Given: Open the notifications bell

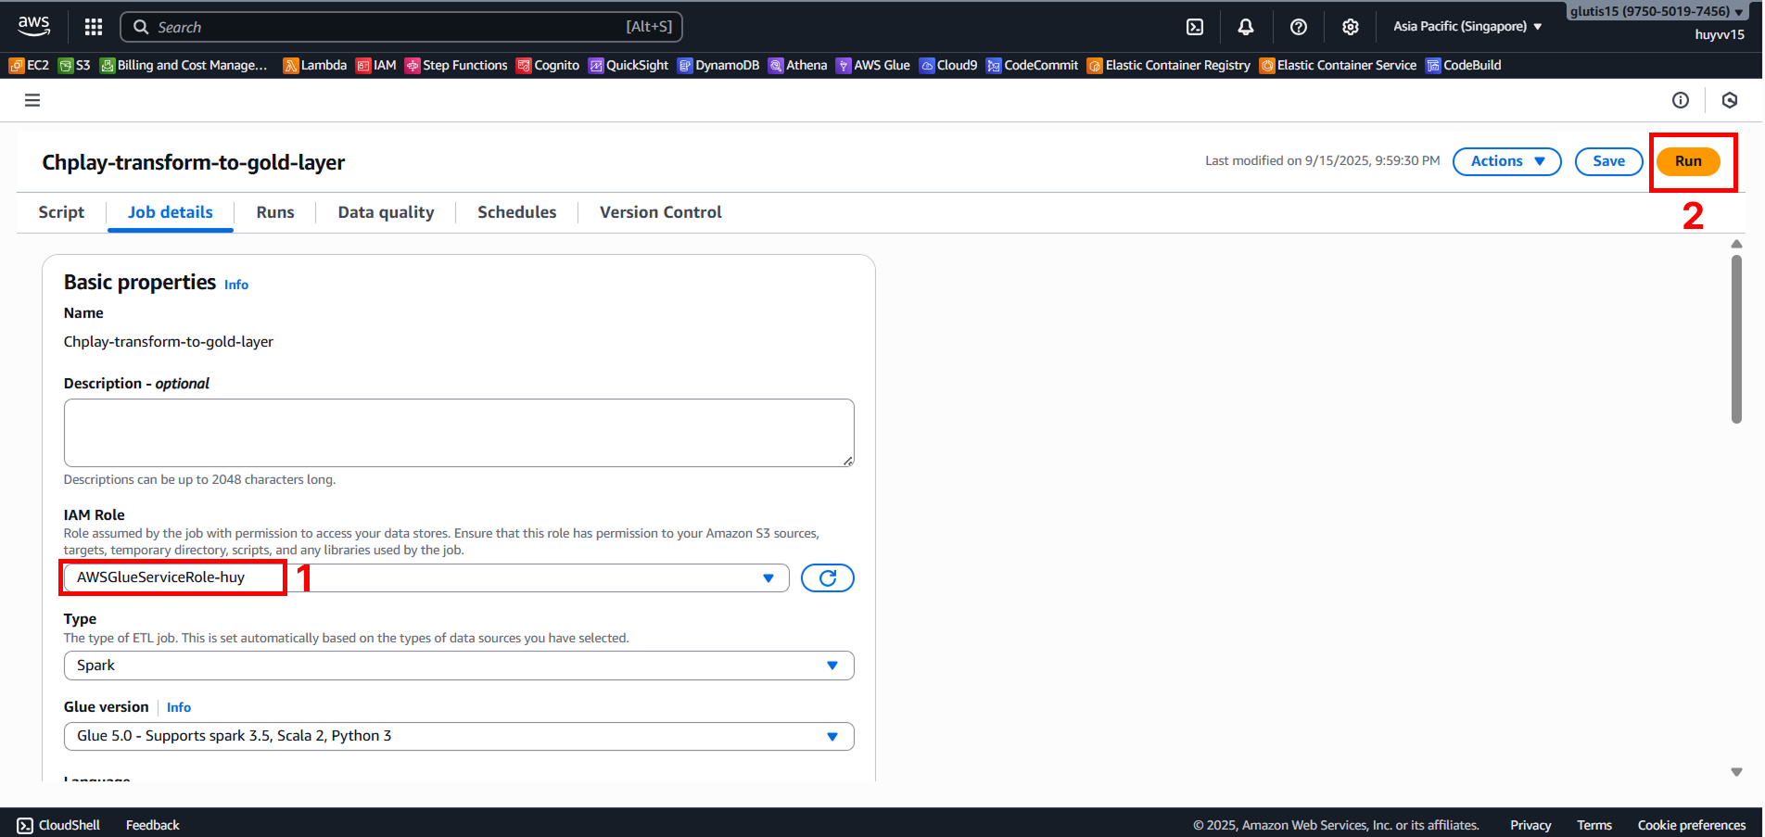Looking at the screenshot, I should (x=1246, y=27).
